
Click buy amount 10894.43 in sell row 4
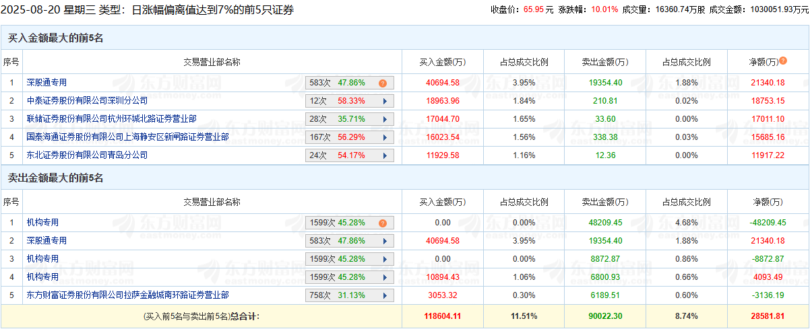click(x=443, y=277)
